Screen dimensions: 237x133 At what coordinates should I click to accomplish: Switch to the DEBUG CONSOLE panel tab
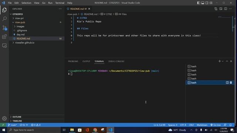click(x=116, y=61)
